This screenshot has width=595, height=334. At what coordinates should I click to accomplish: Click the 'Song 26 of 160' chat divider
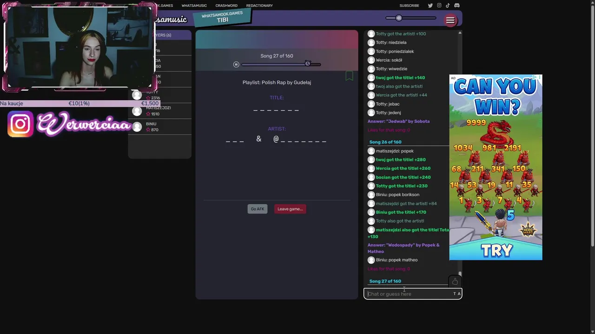385,142
